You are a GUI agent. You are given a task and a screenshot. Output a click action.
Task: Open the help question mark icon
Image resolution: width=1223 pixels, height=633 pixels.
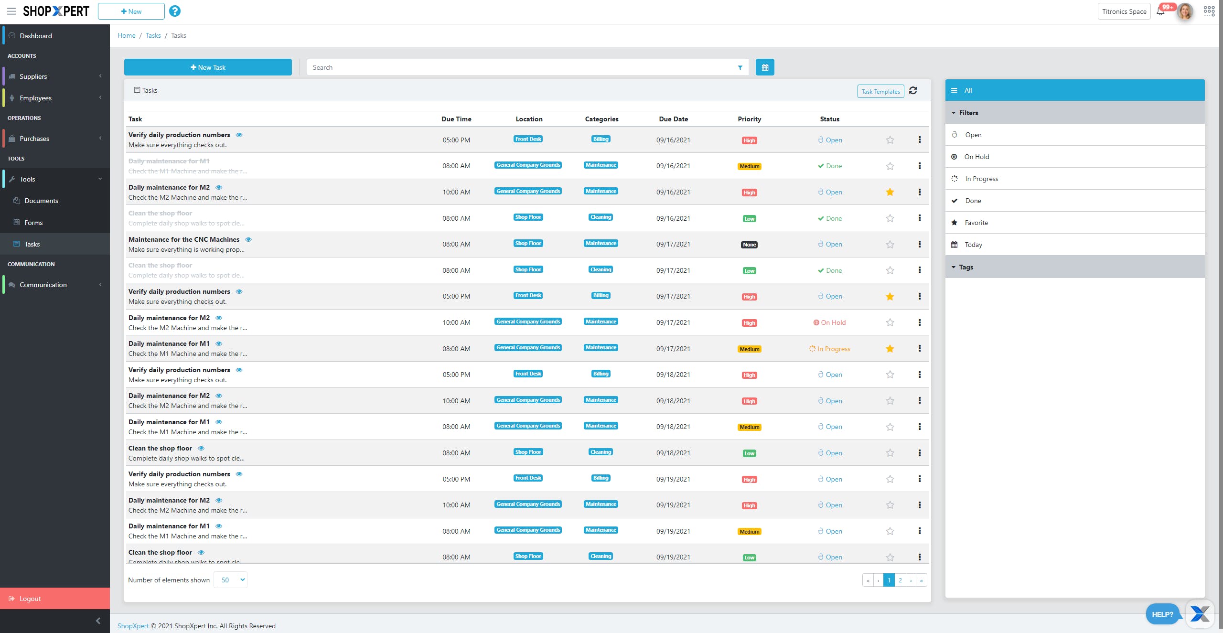[x=175, y=11]
